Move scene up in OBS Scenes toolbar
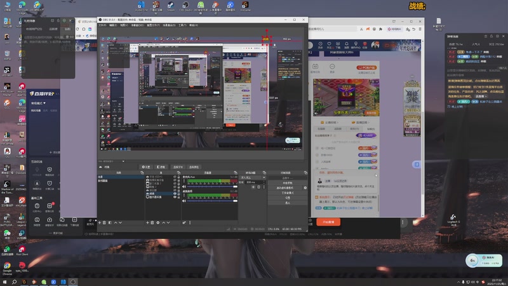The width and height of the screenshot is (508, 286). 116,223
